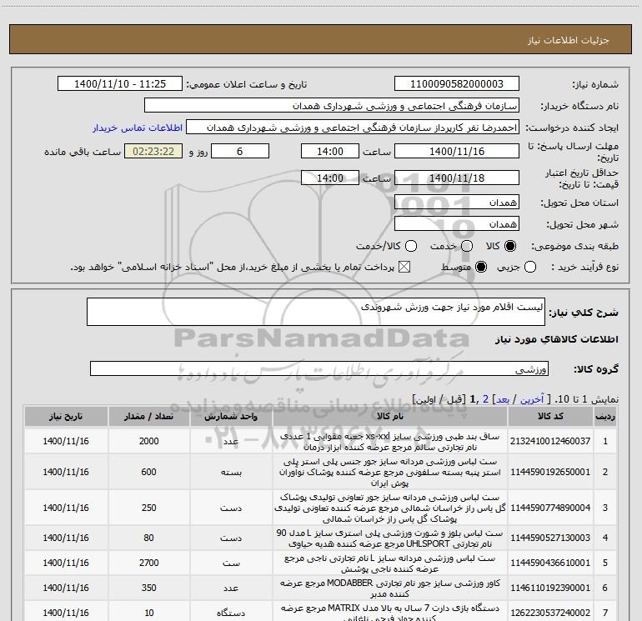This screenshot has width=642, height=621.
Task: Go to the بعد page link
Action: [503, 399]
